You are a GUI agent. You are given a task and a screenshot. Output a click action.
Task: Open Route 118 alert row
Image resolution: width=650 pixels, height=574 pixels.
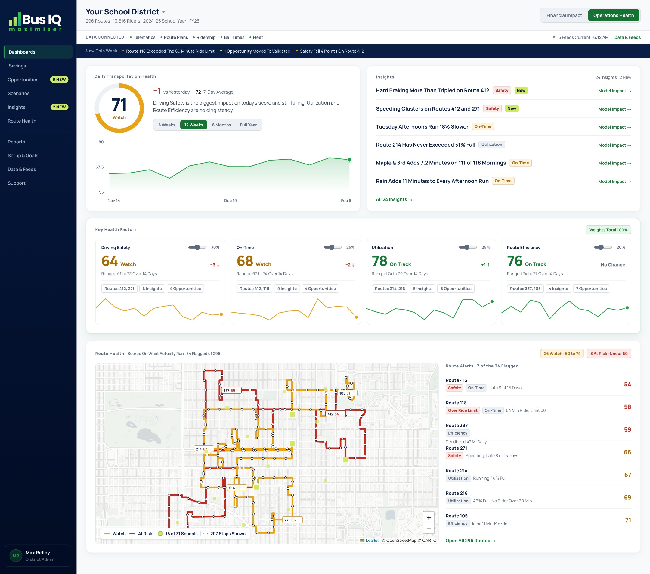(x=538, y=407)
